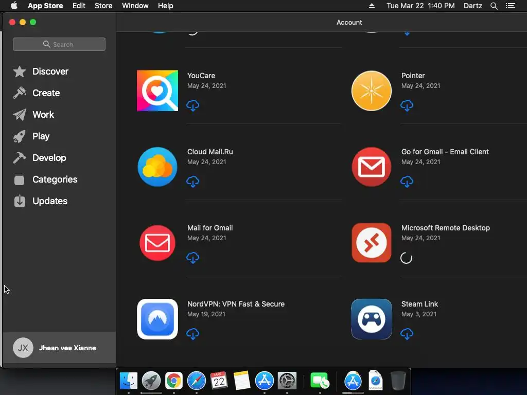Select the Mail for Gmail title
The image size is (527, 395).
click(x=210, y=228)
